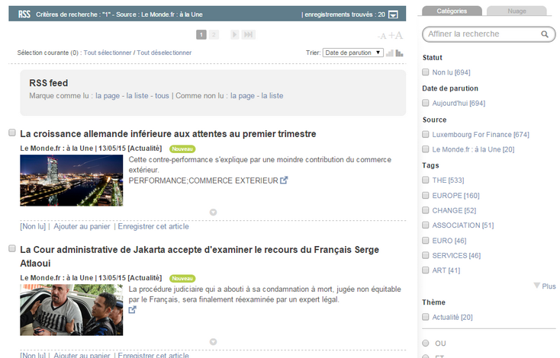Screen dimensions: 560x358
Task: Check the Non lu [694] filter
Action: pos(426,72)
